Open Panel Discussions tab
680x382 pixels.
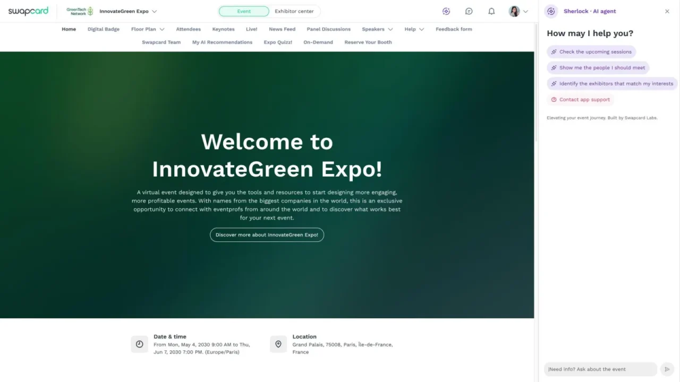[x=329, y=29]
